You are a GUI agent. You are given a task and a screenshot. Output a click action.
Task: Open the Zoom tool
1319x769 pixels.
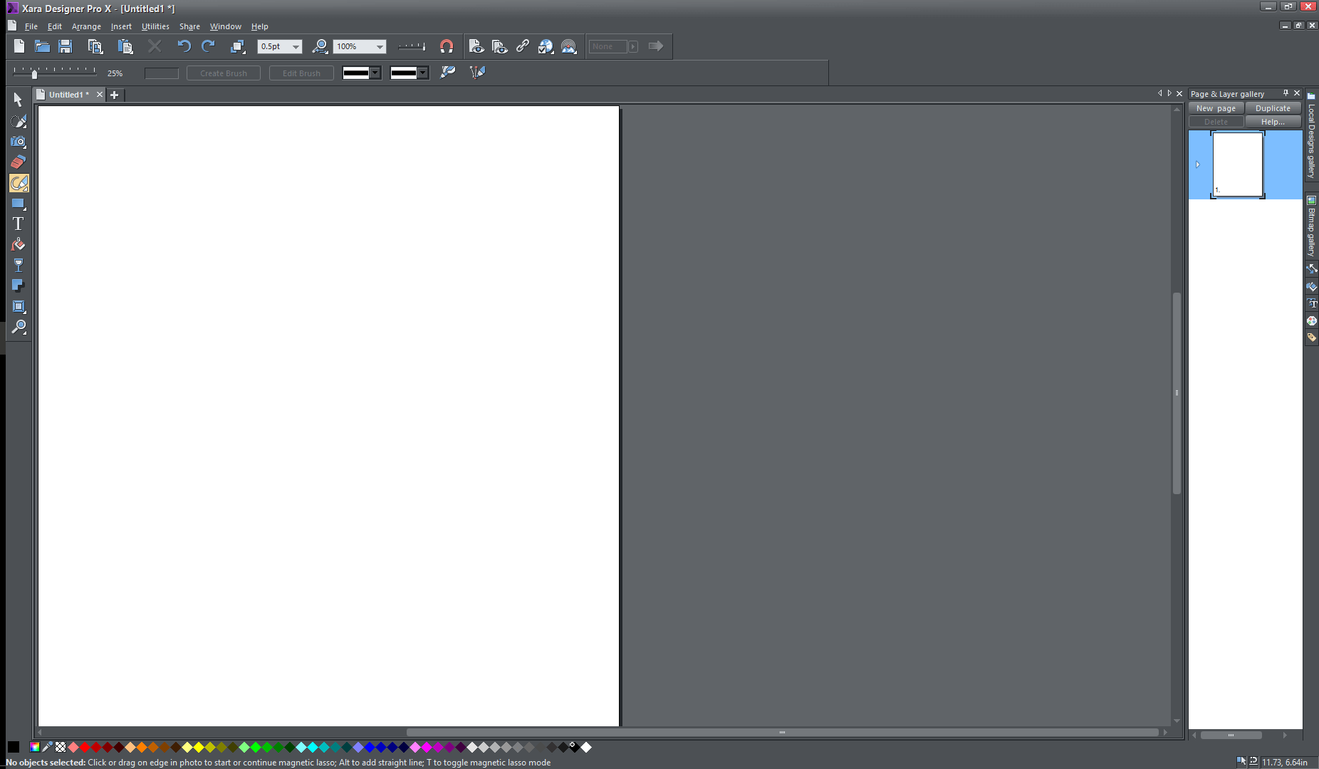18,328
